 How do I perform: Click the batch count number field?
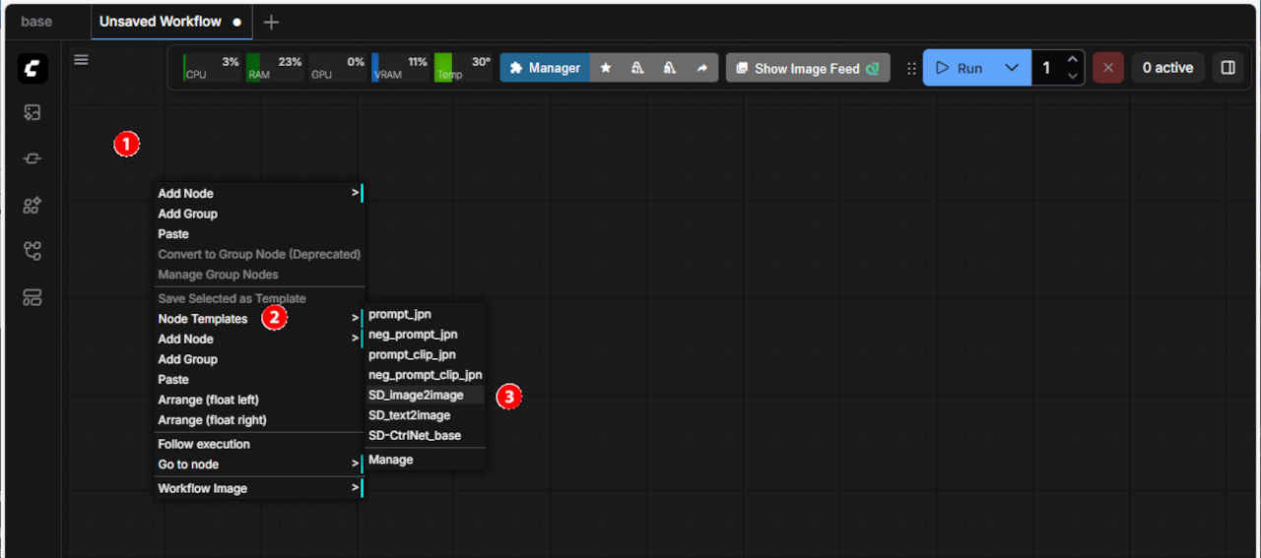tap(1047, 68)
